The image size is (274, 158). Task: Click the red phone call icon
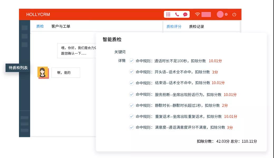pos(177,14)
